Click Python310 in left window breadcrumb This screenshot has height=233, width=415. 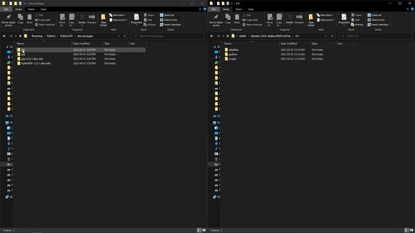(66, 36)
